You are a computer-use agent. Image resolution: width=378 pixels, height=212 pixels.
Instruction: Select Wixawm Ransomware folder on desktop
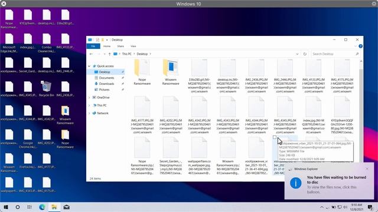click(x=65, y=115)
